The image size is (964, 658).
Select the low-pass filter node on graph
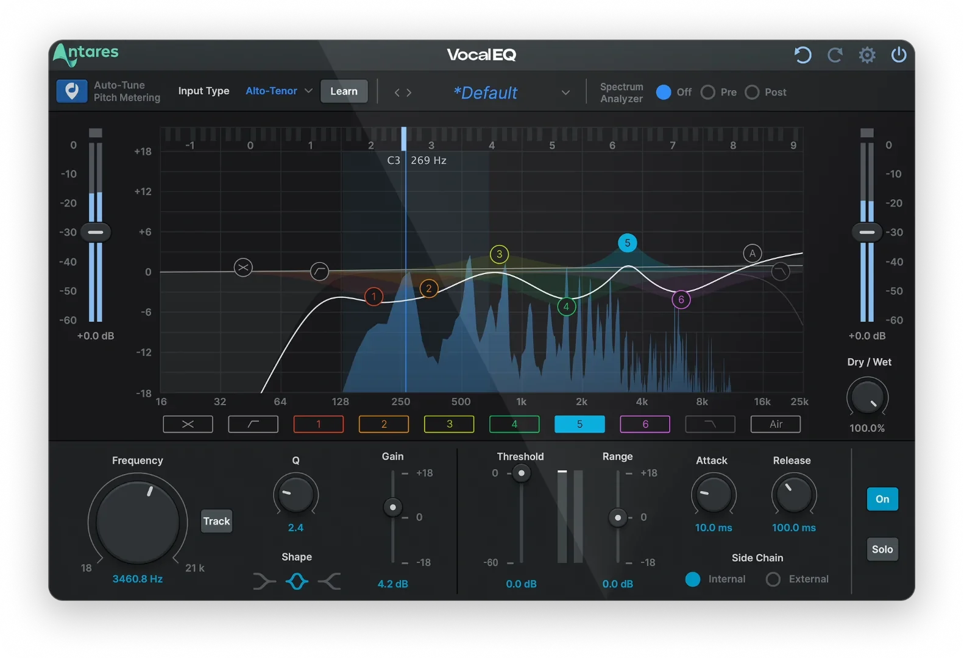click(780, 271)
